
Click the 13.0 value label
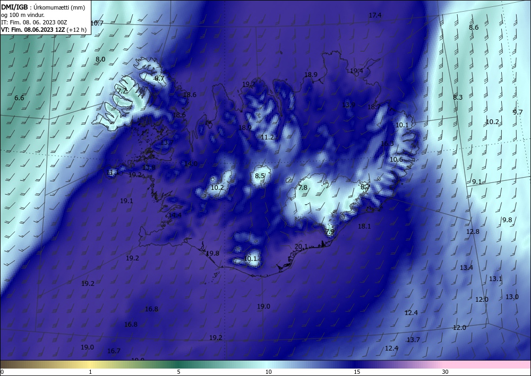point(512,297)
